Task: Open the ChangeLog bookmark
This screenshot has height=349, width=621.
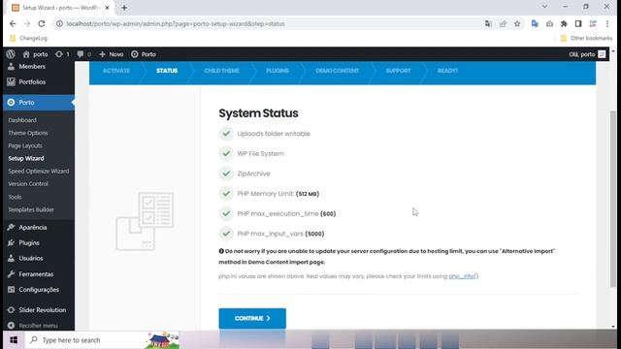Action: click(x=28, y=39)
